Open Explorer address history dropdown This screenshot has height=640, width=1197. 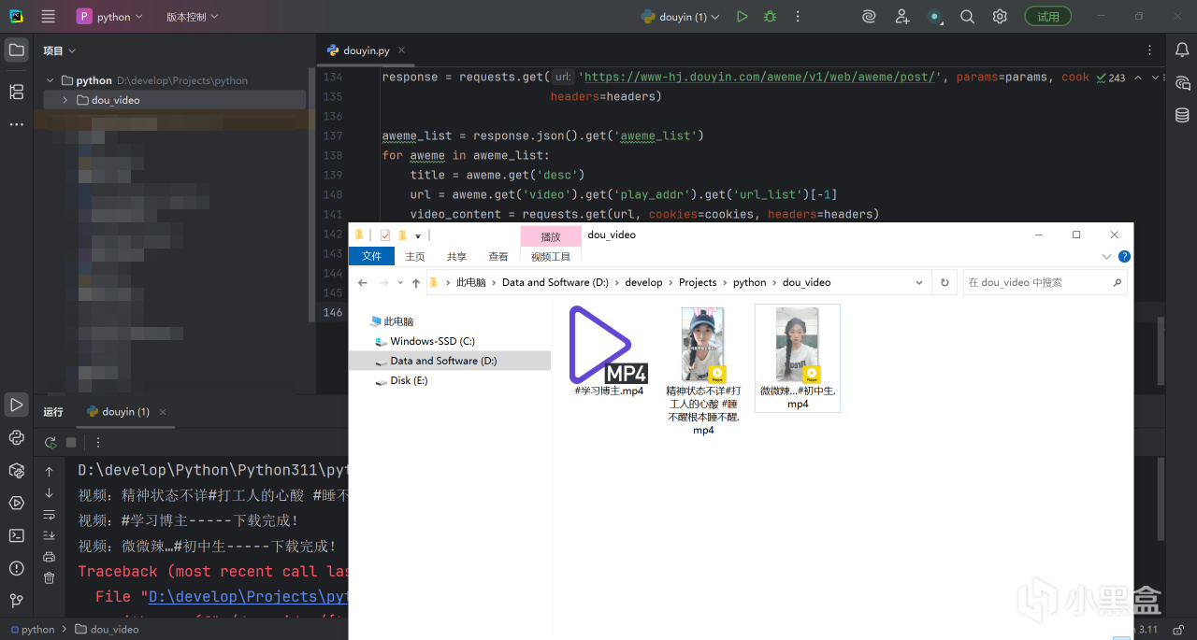[x=920, y=282]
